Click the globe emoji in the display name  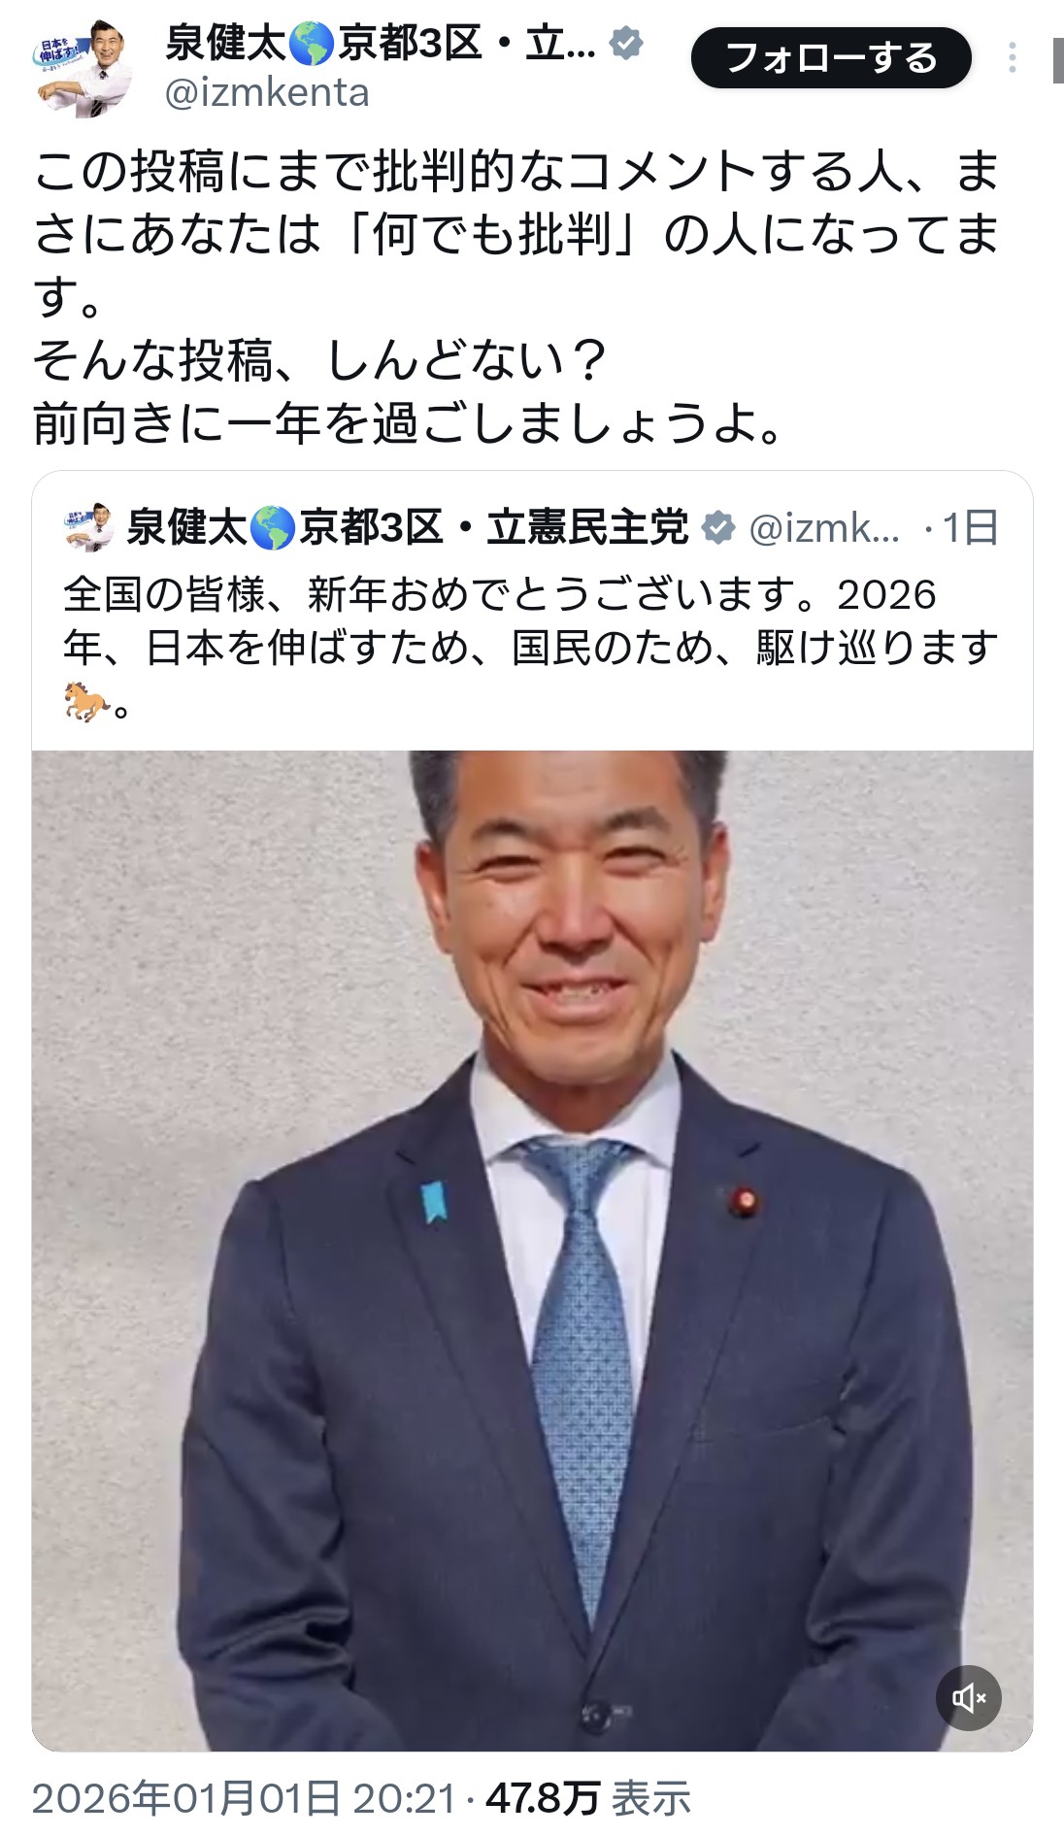point(312,44)
